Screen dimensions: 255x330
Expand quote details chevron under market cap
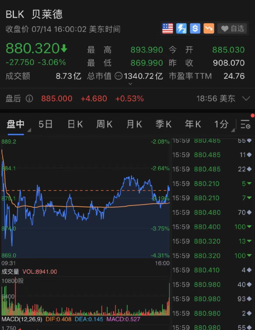click(x=130, y=84)
